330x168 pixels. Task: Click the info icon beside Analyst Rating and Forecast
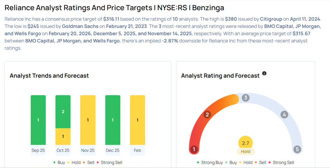pyautogui.click(x=264, y=73)
